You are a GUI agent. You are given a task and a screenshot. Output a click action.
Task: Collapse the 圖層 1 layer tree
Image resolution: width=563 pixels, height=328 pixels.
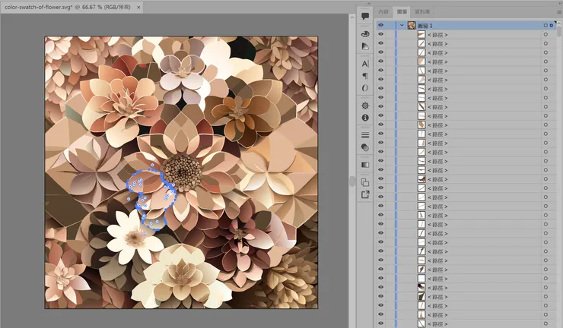pyautogui.click(x=402, y=25)
